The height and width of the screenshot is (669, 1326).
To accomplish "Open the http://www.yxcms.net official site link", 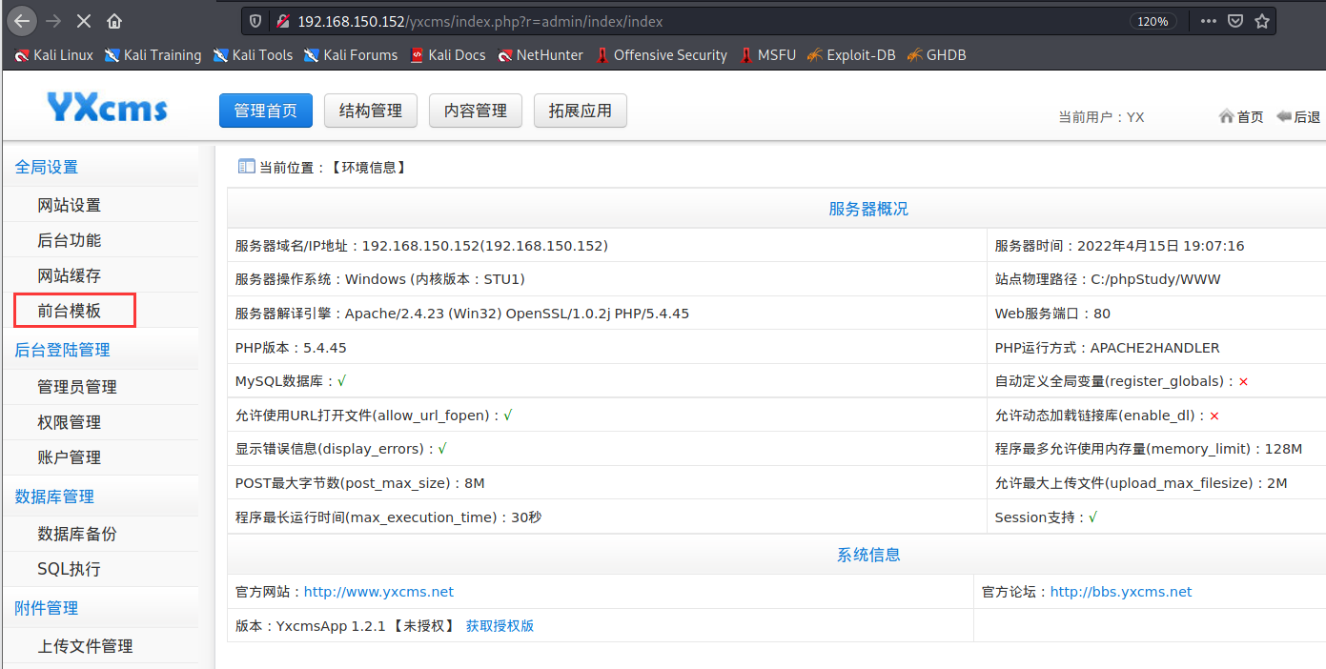I will click(378, 592).
